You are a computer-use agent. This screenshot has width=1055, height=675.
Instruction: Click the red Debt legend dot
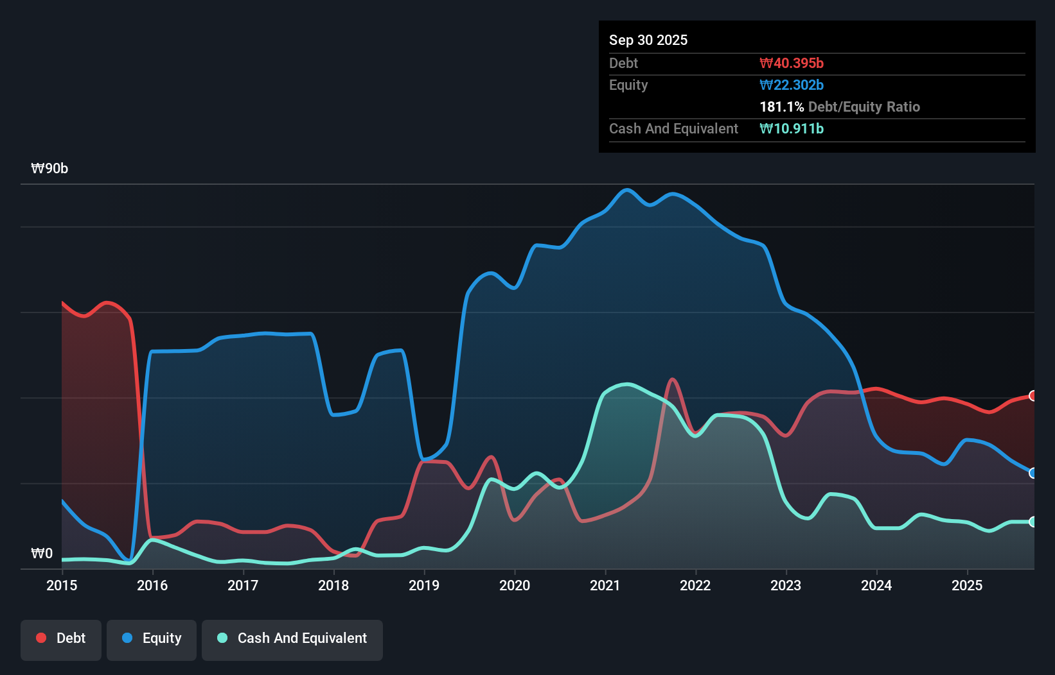(40, 638)
